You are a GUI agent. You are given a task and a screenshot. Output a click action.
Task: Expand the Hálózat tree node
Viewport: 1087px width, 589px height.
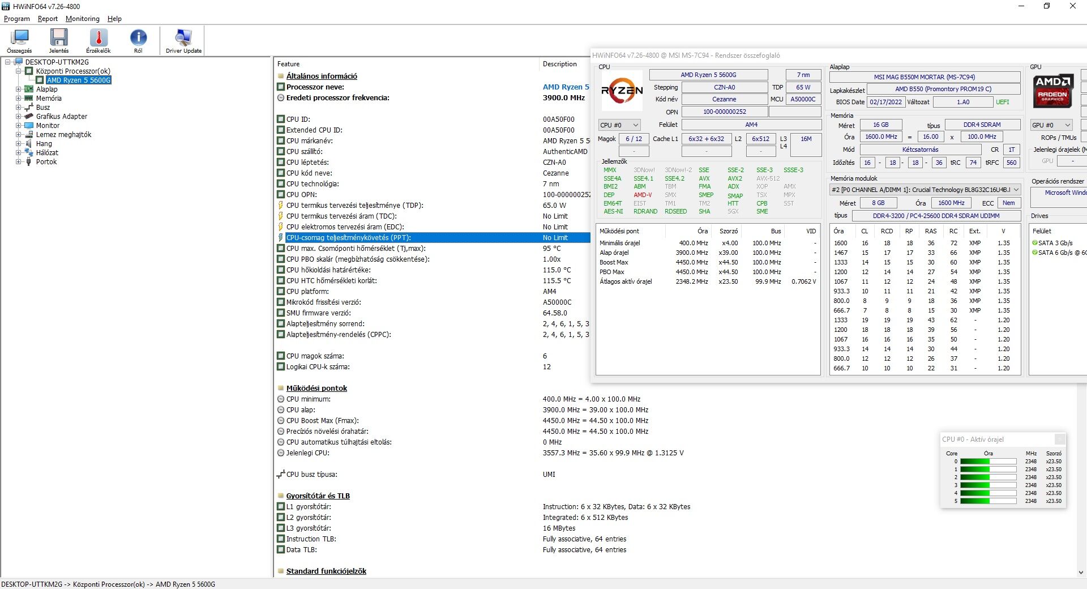18,152
